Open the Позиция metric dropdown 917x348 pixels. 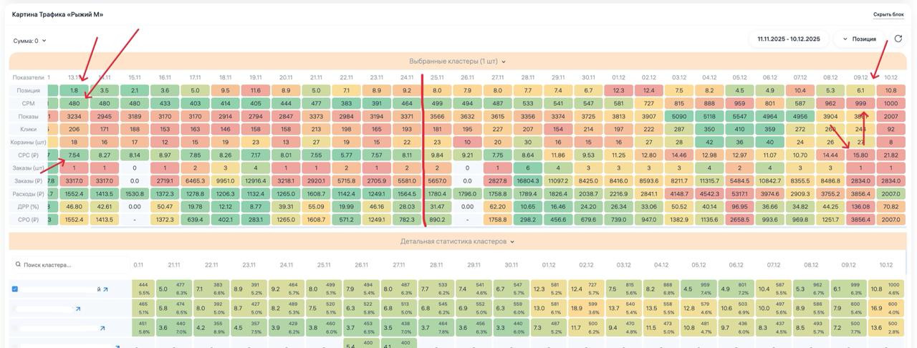pos(858,39)
